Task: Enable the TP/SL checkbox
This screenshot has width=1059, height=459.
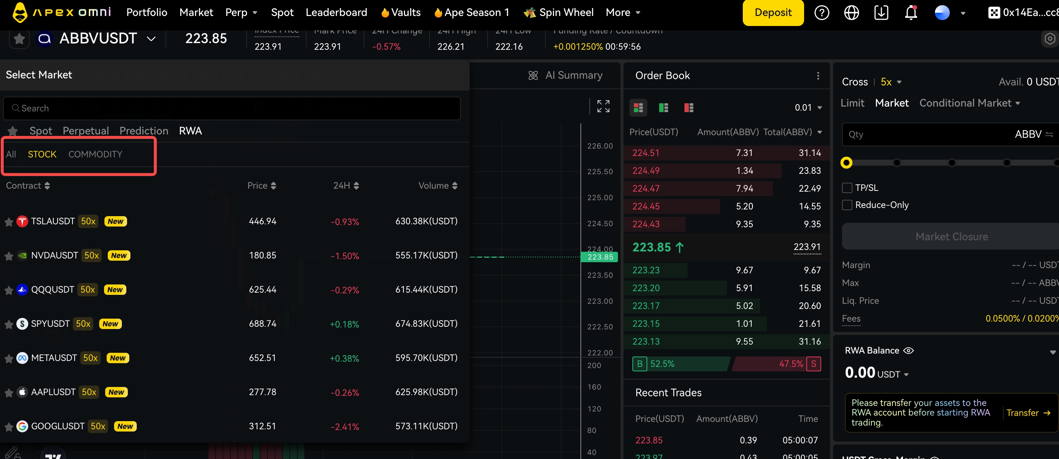Action: pyautogui.click(x=847, y=188)
